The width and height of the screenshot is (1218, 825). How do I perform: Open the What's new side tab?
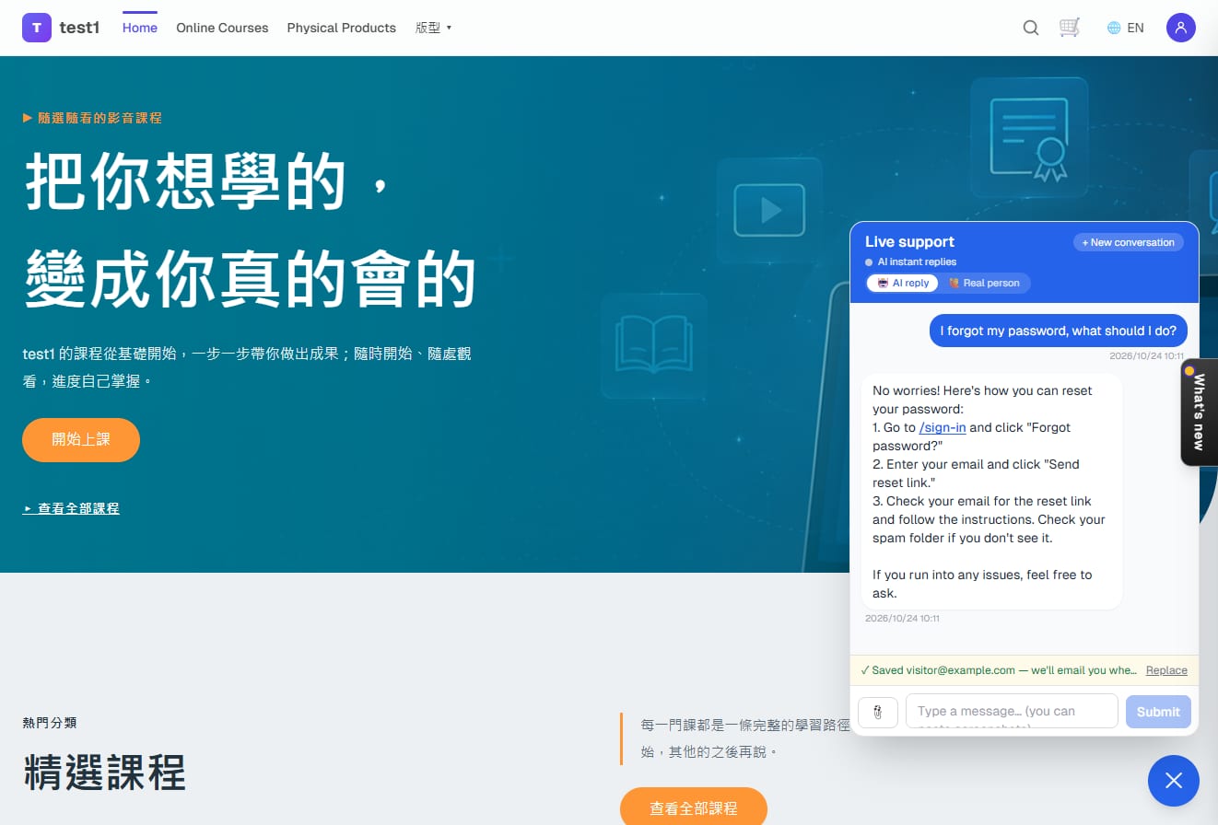point(1199,412)
